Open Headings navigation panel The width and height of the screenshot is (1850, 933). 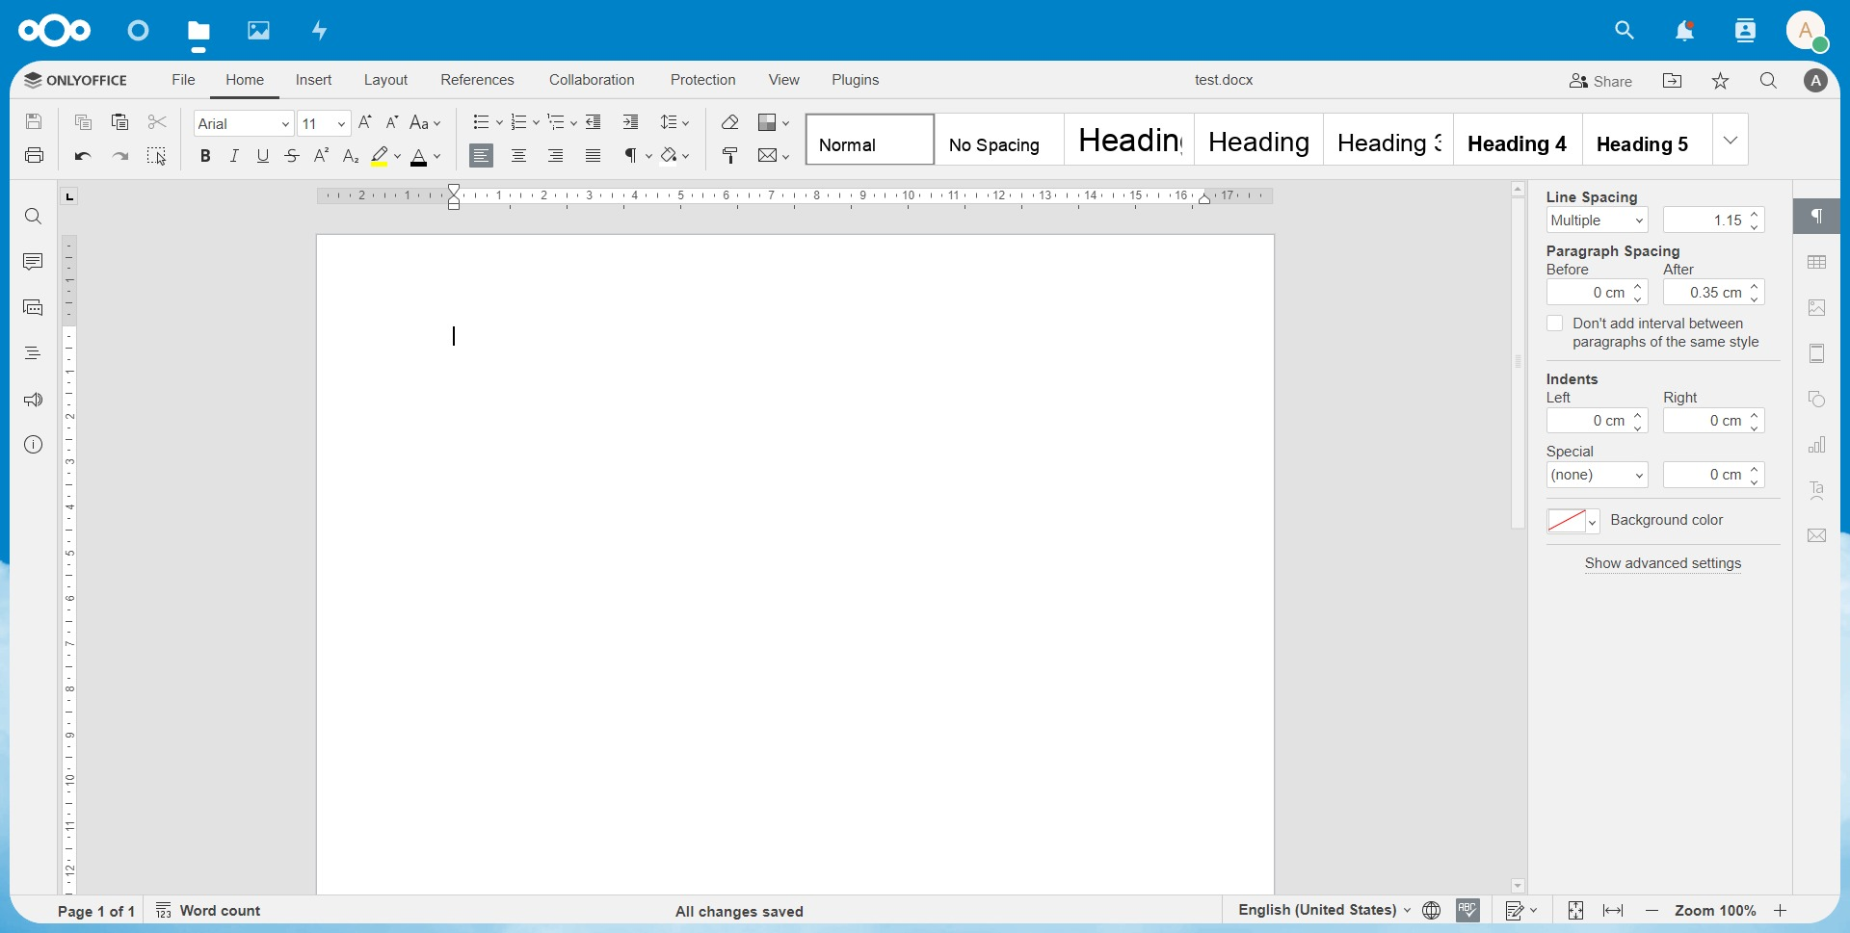[34, 353]
